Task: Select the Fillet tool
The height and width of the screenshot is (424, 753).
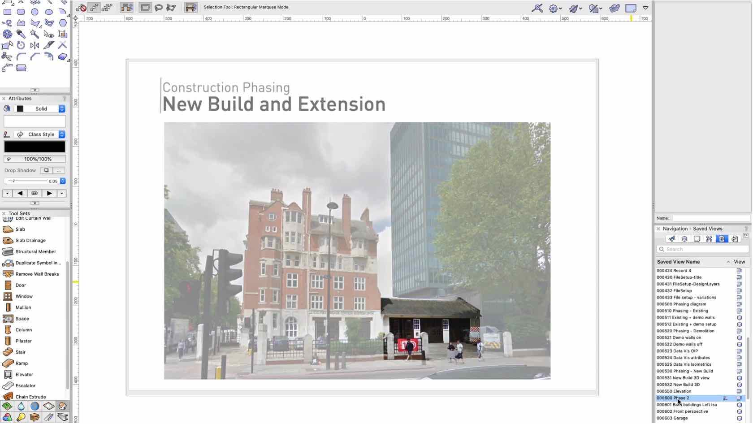Action: (21, 56)
